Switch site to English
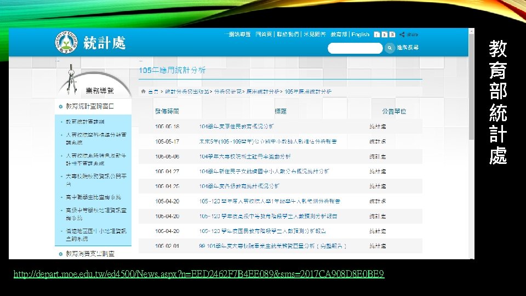Viewport: 526px width, 296px height. [x=361, y=34]
